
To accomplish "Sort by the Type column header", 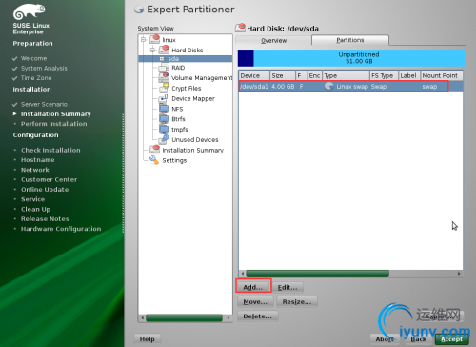I will [347, 75].
